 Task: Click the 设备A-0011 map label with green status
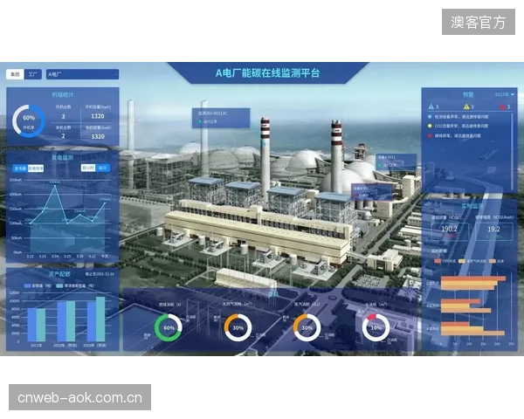396,161
